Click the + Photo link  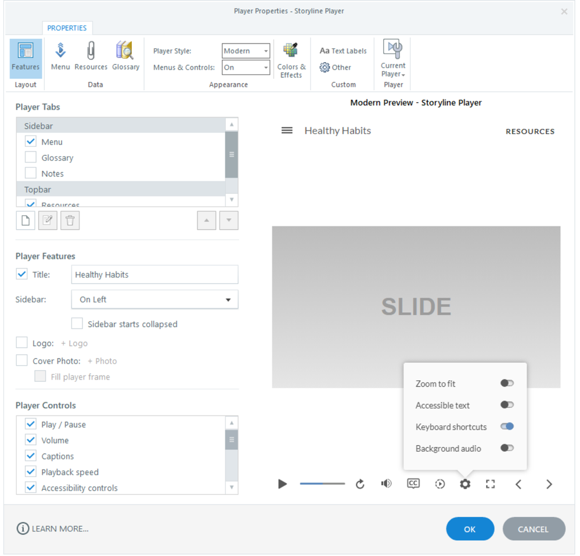point(102,361)
